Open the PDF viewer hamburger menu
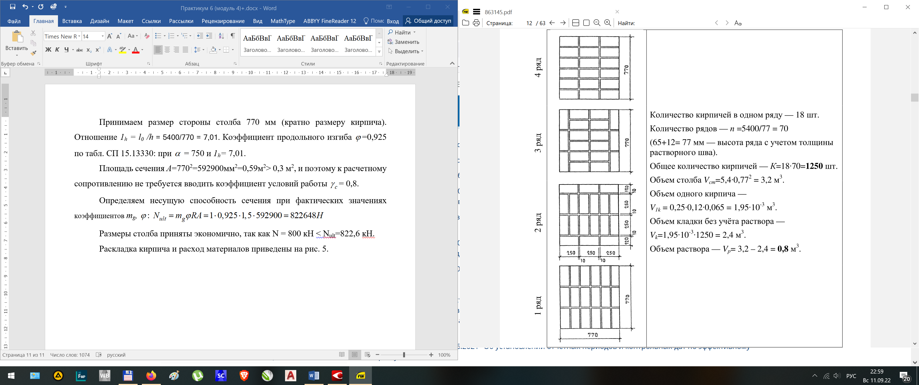The width and height of the screenshot is (919, 385). 477,12
